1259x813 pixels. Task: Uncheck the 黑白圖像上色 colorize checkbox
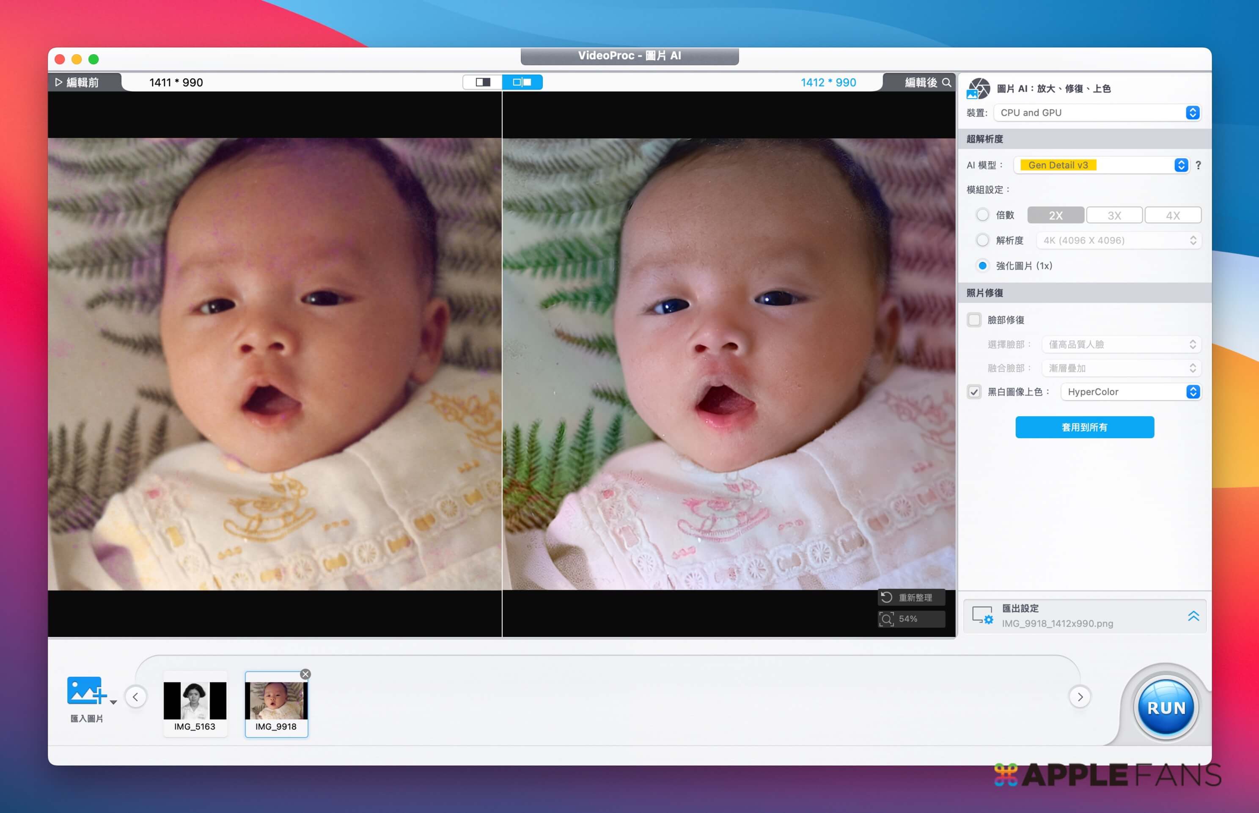click(x=974, y=392)
